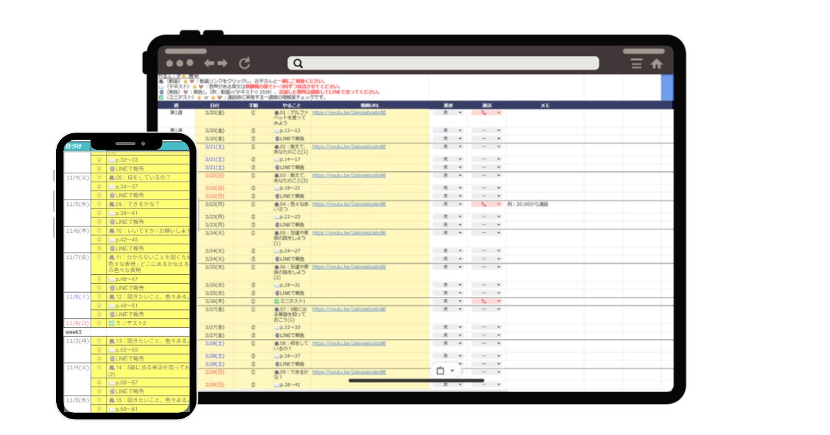Viewport: 830px width, 435px height.
Task: Click video icon before 06：何をしているの on phone
Action: 112,177
